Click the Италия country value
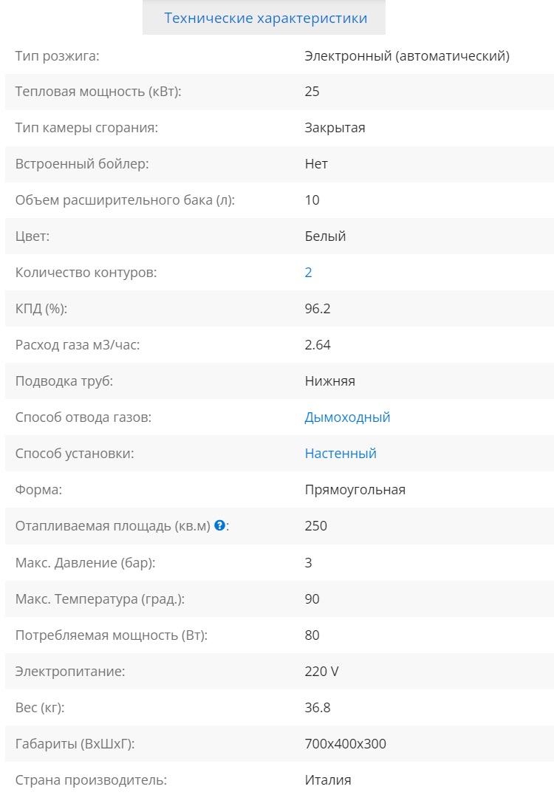Screen dimensions: 554x795 pos(328,780)
